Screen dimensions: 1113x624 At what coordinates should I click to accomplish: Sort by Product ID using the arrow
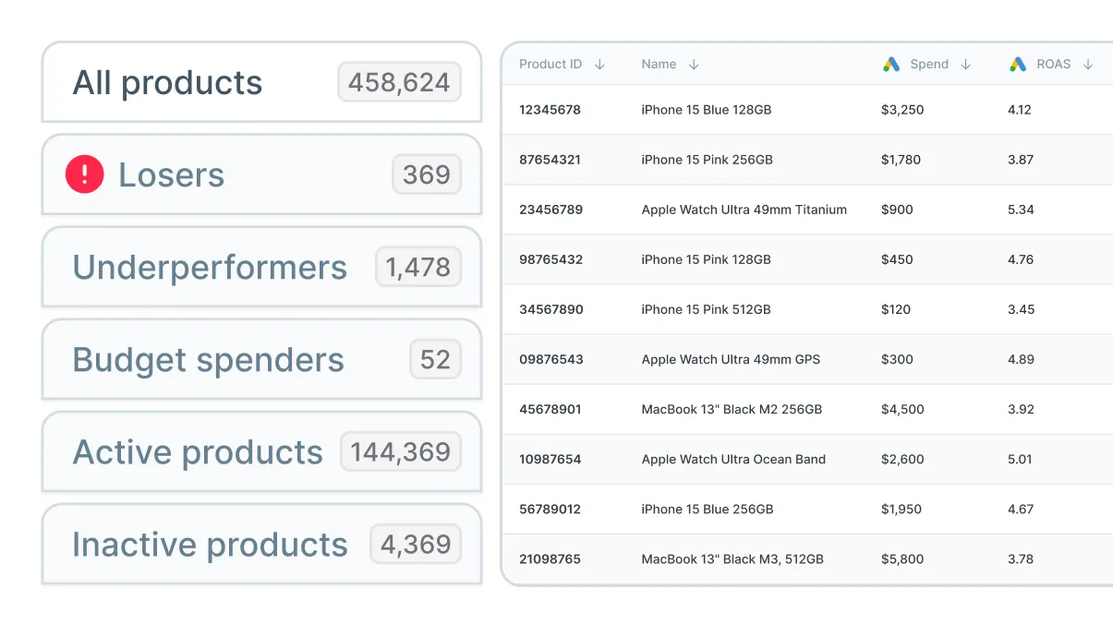pos(599,65)
